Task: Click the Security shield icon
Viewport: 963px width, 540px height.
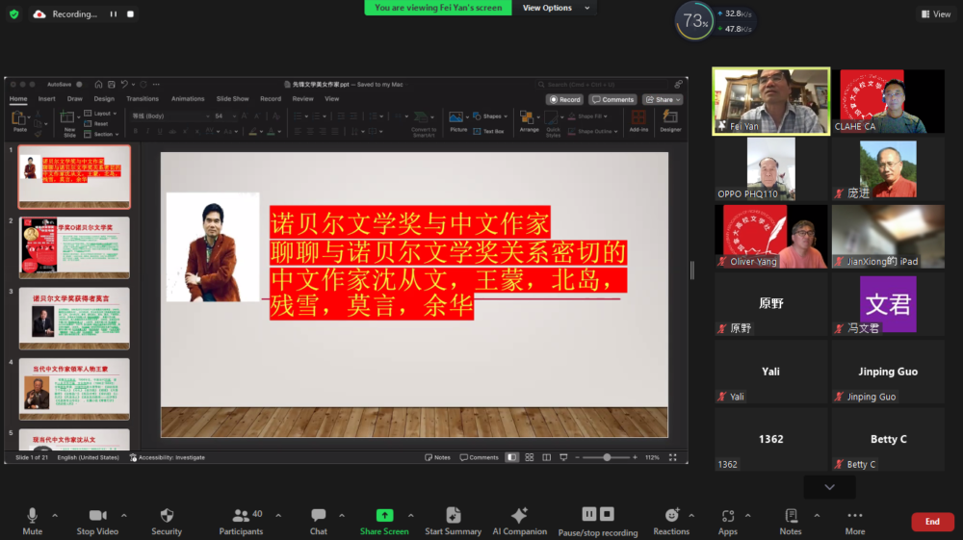Action: [167, 516]
